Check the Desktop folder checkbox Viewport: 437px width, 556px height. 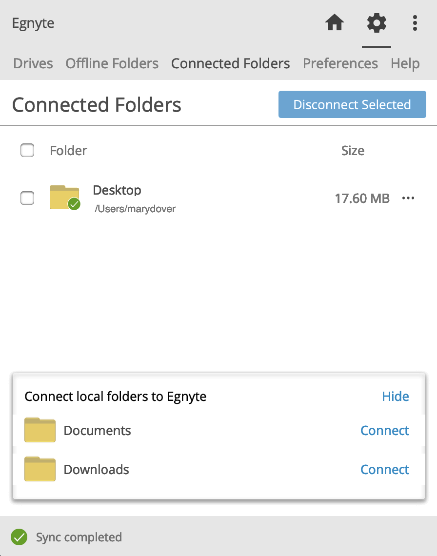pos(27,198)
